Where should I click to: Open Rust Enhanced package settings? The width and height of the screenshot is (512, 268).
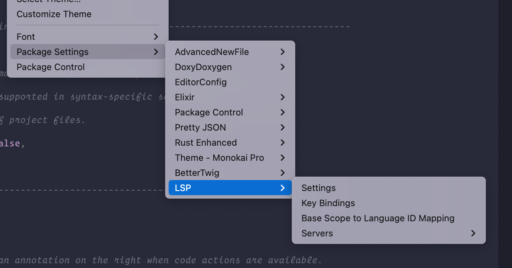[x=230, y=143]
